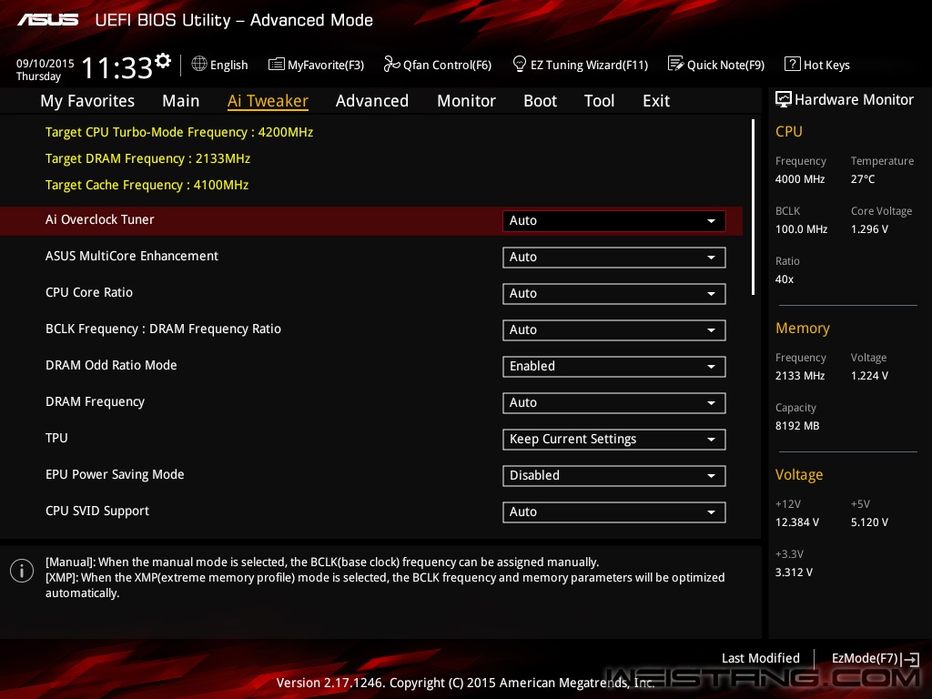This screenshot has height=699, width=932.
Task: Select the DRAM Odd Ratio Mode label
Action: tap(111, 365)
